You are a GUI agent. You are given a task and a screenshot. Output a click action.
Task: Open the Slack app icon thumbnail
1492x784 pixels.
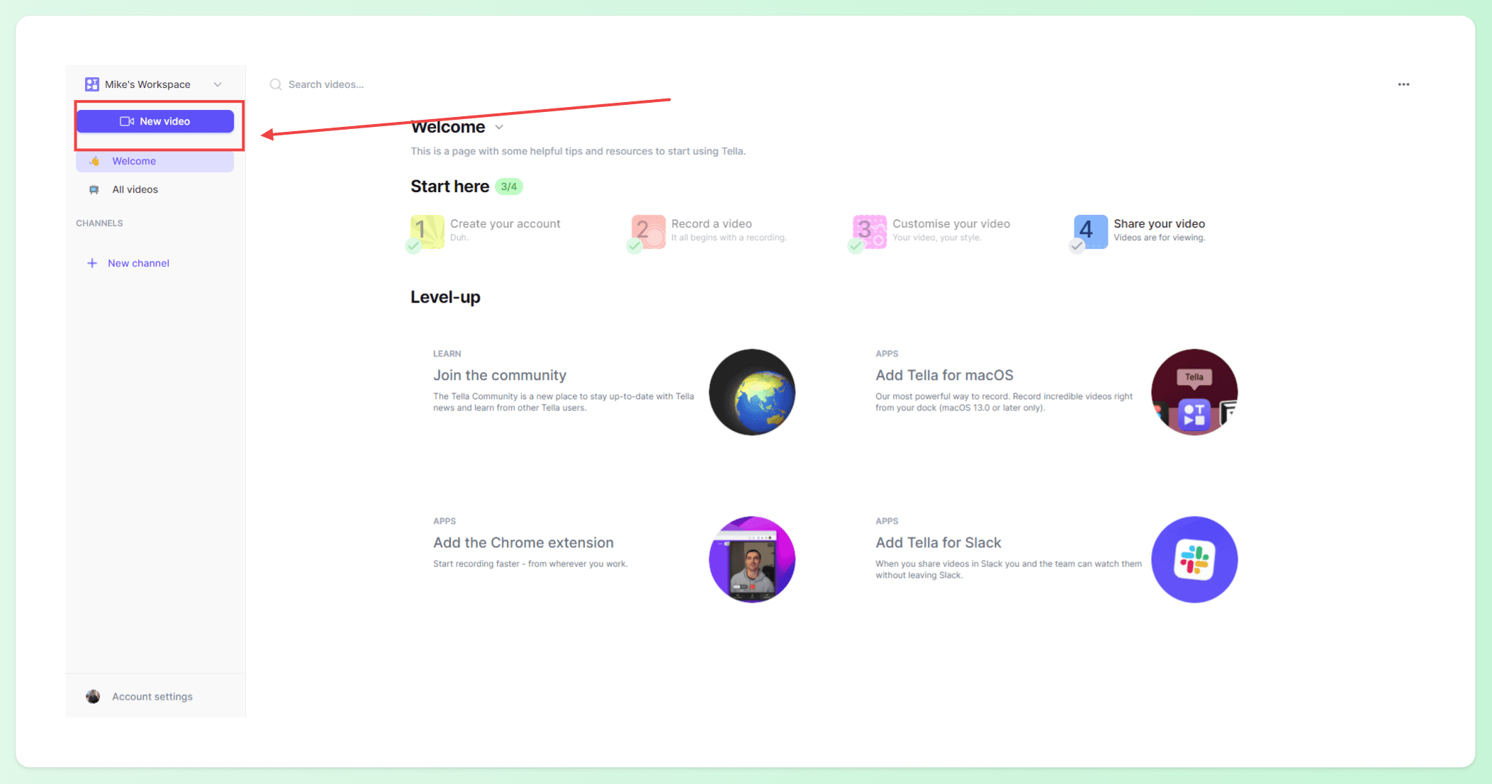point(1194,559)
